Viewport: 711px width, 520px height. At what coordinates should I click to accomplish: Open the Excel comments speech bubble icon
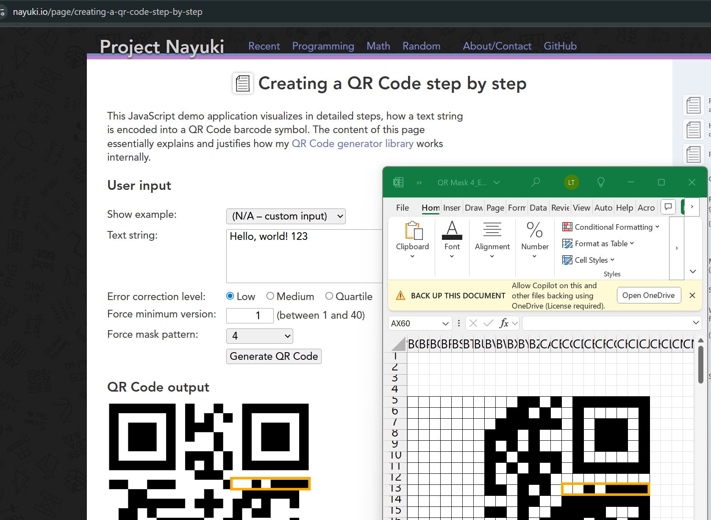tap(668, 207)
